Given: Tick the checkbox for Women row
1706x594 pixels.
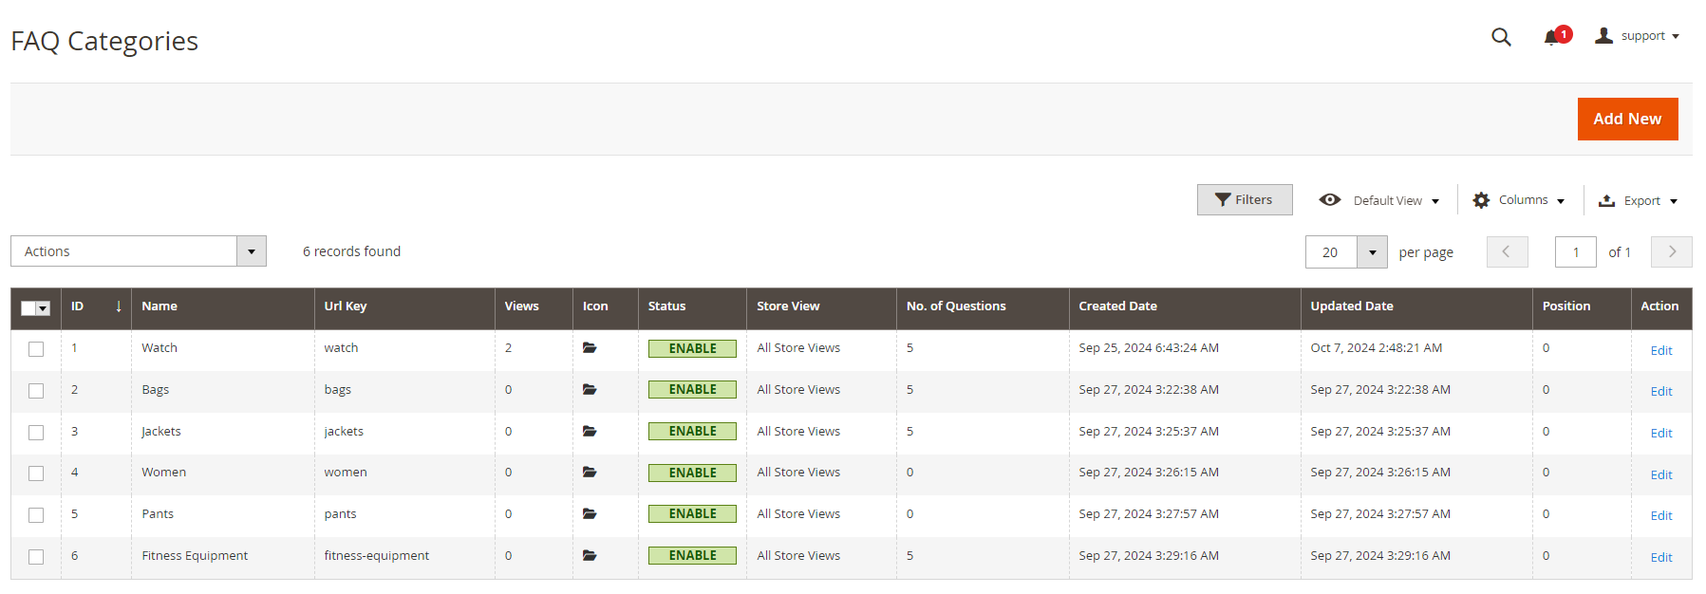Looking at the screenshot, I should 36,473.
